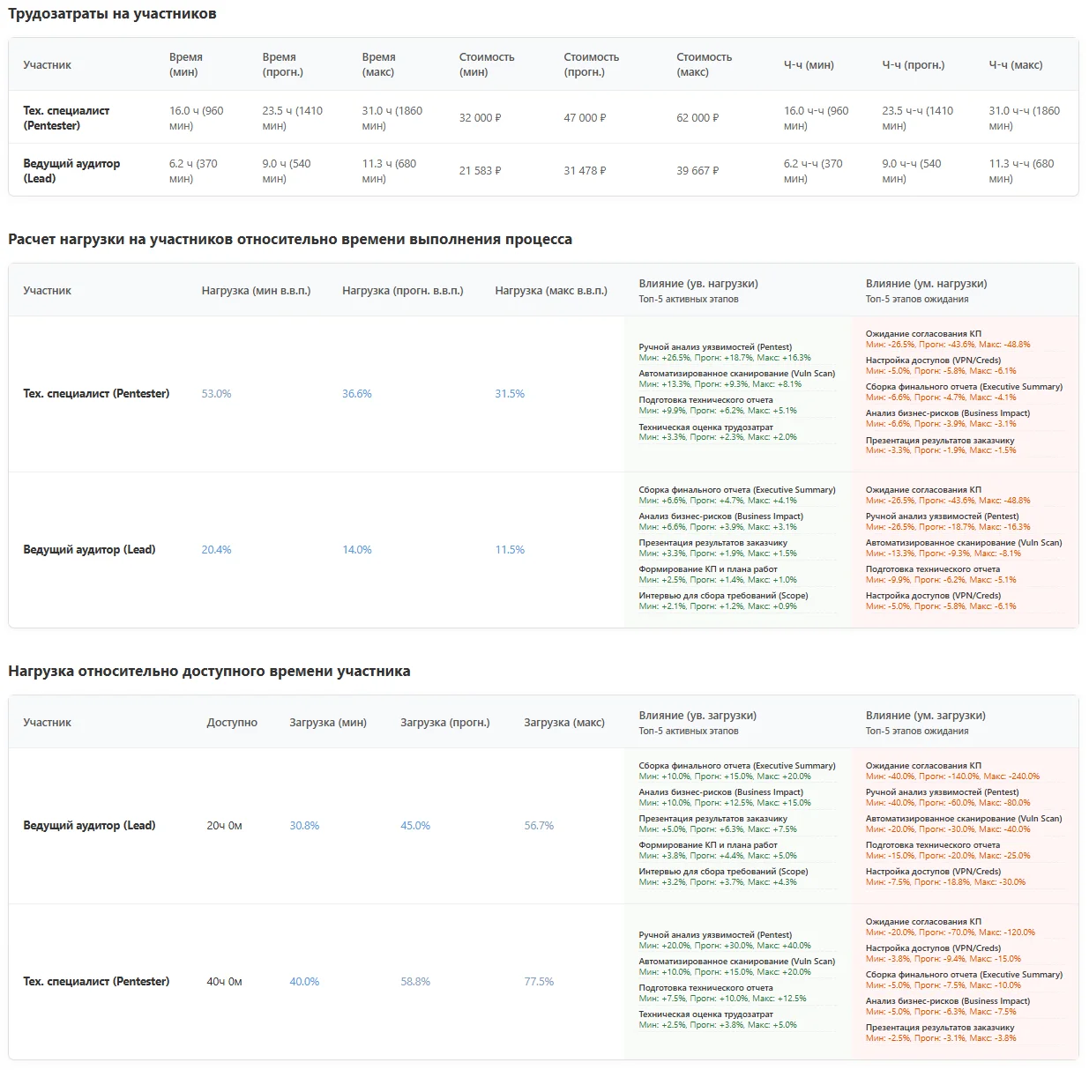Click the '20ч 0м' available time cell
This screenshot has width=1089, height=1070.
(224, 826)
